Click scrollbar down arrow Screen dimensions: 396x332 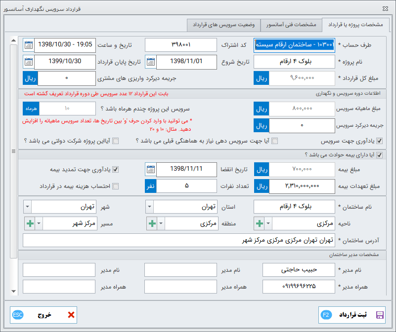[14, 291]
